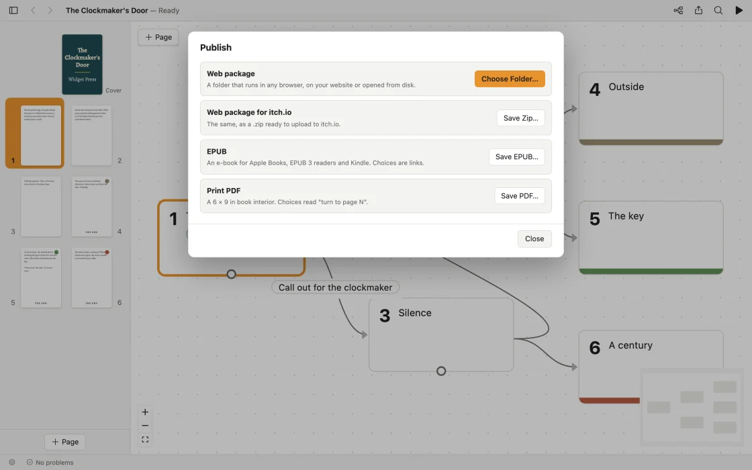Click Save EPUB button
This screenshot has height=470, width=752.
pos(516,157)
